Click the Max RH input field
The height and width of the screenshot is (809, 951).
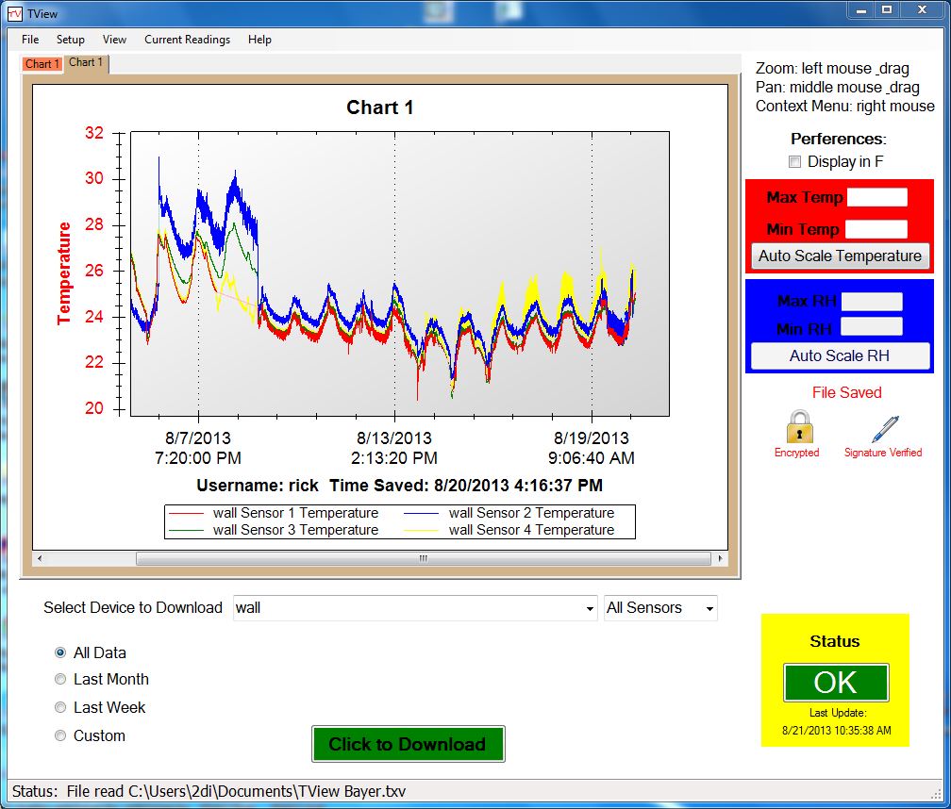point(872,301)
